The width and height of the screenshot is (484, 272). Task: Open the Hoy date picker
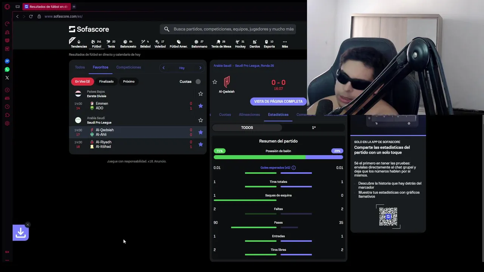(x=182, y=68)
